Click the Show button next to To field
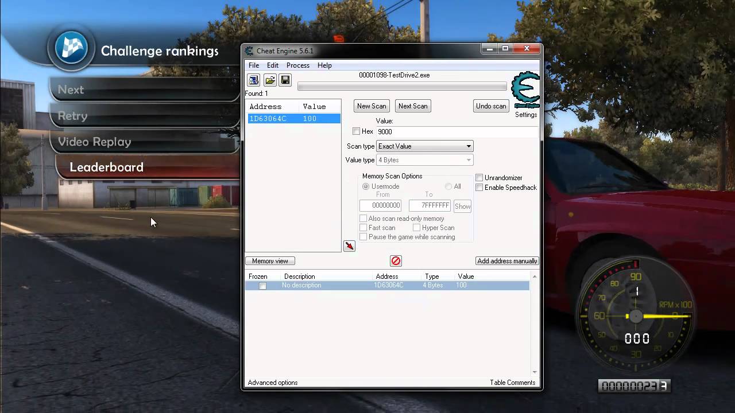The width and height of the screenshot is (735, 413). 462,206
